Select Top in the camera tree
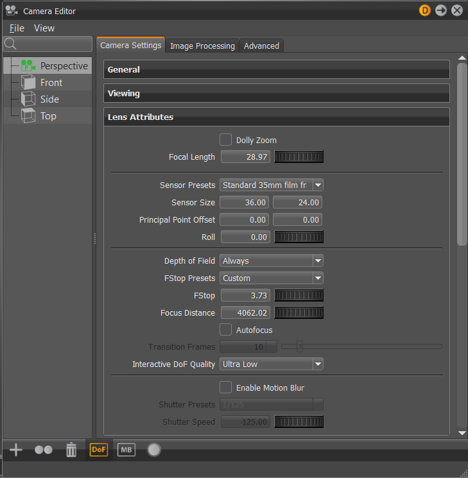This screenshot has height=478, width=468. [48, 116]
